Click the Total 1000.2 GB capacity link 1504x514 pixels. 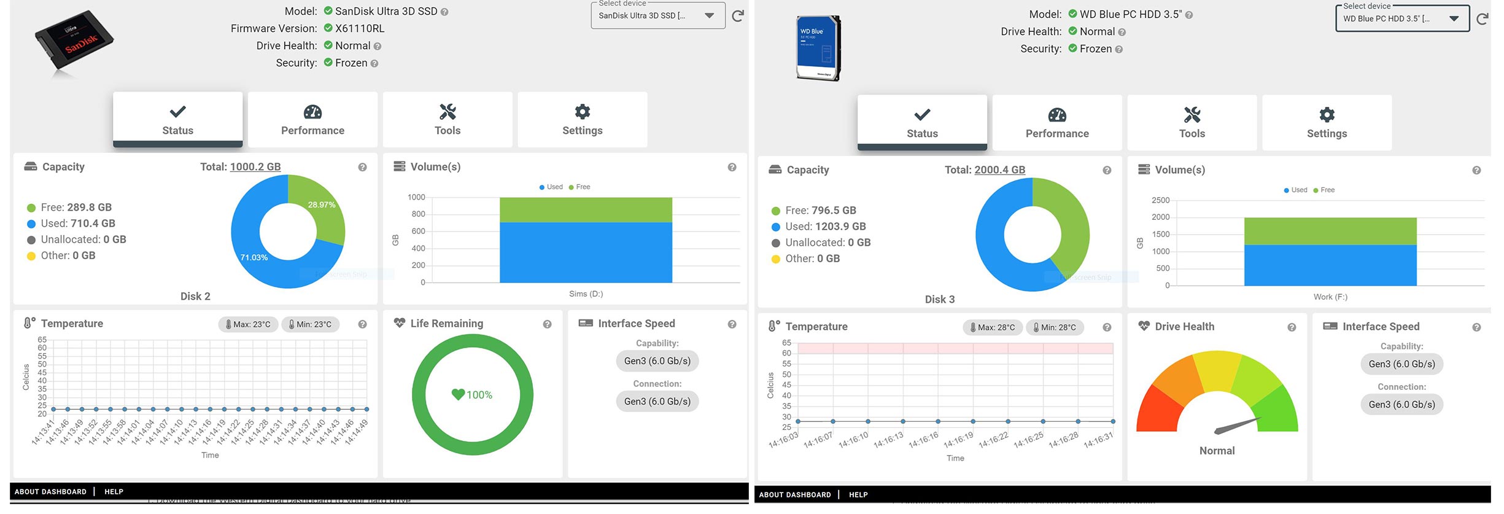255,167
